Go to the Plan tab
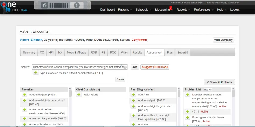Screen dimensions: 255x127 pyautogui.click(x=170, y=53)
